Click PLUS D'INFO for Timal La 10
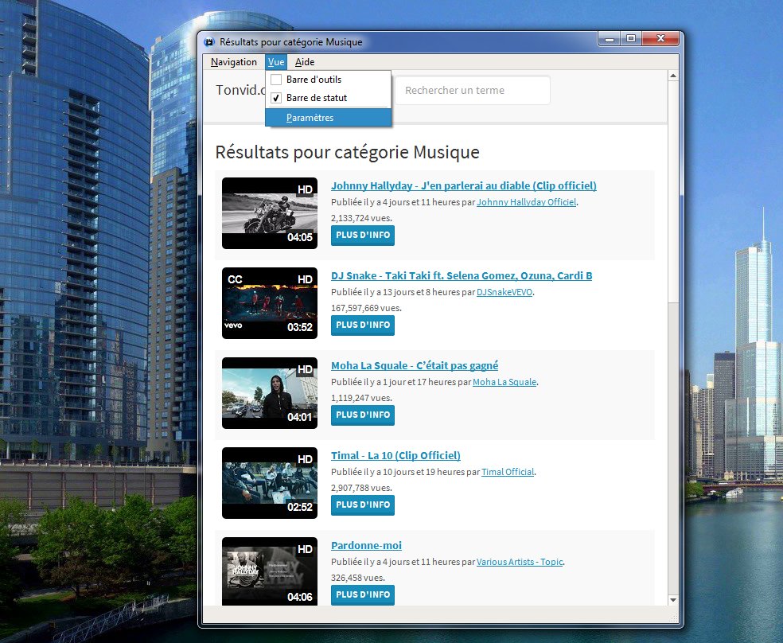This screenshot has height=643, width=783. [363, 505]
